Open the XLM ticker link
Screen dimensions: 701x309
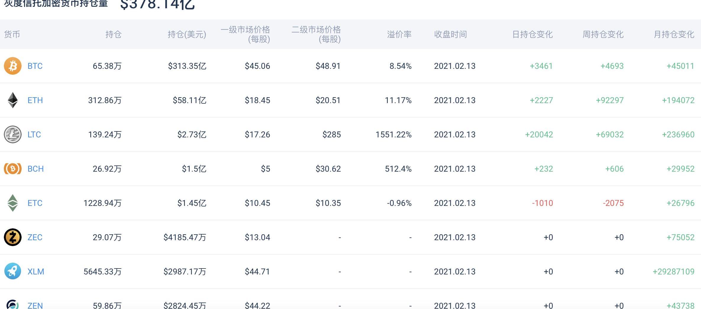point(35,271)
